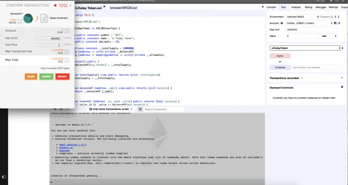Open the ethers.js link
Screen dimensions: 348x185
coord(66,148)
